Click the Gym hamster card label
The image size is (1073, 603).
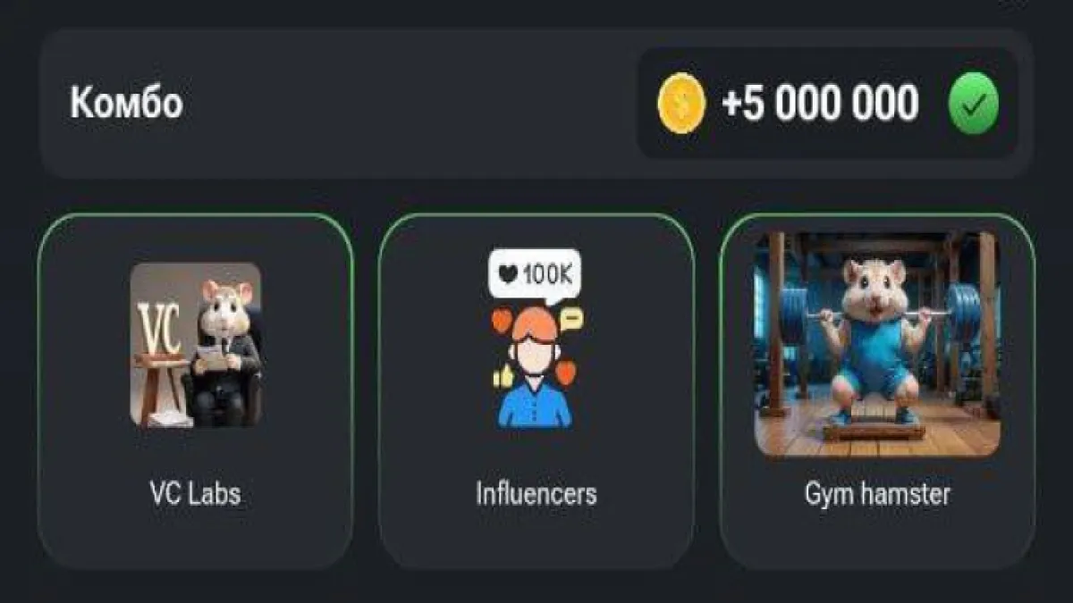[877, 493]
